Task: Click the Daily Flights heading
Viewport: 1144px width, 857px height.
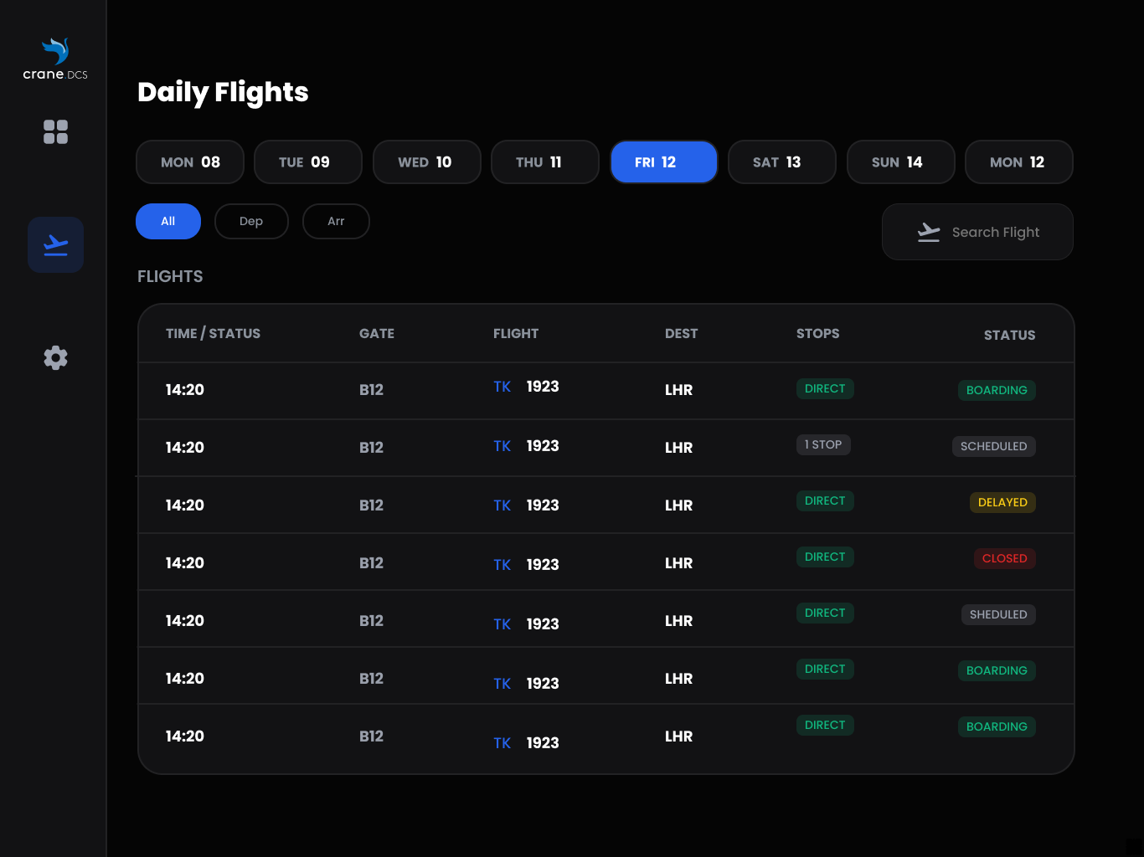Action: (x=223, y=93)
